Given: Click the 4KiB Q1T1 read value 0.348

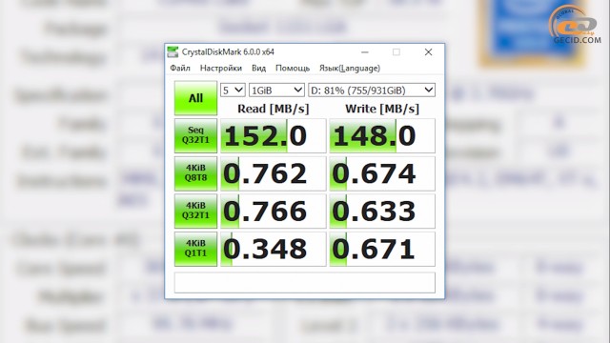Looking at the screenshot, I should pos(274,249).
